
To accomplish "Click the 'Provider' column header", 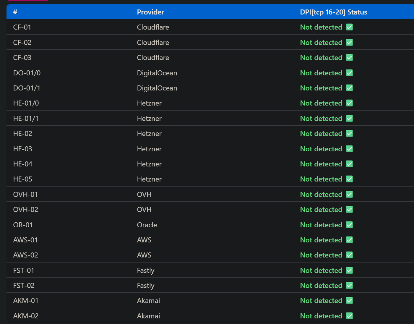I will click(150, 12).
